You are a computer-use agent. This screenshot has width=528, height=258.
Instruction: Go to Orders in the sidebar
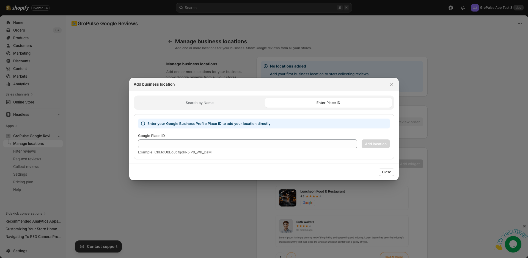19,30
